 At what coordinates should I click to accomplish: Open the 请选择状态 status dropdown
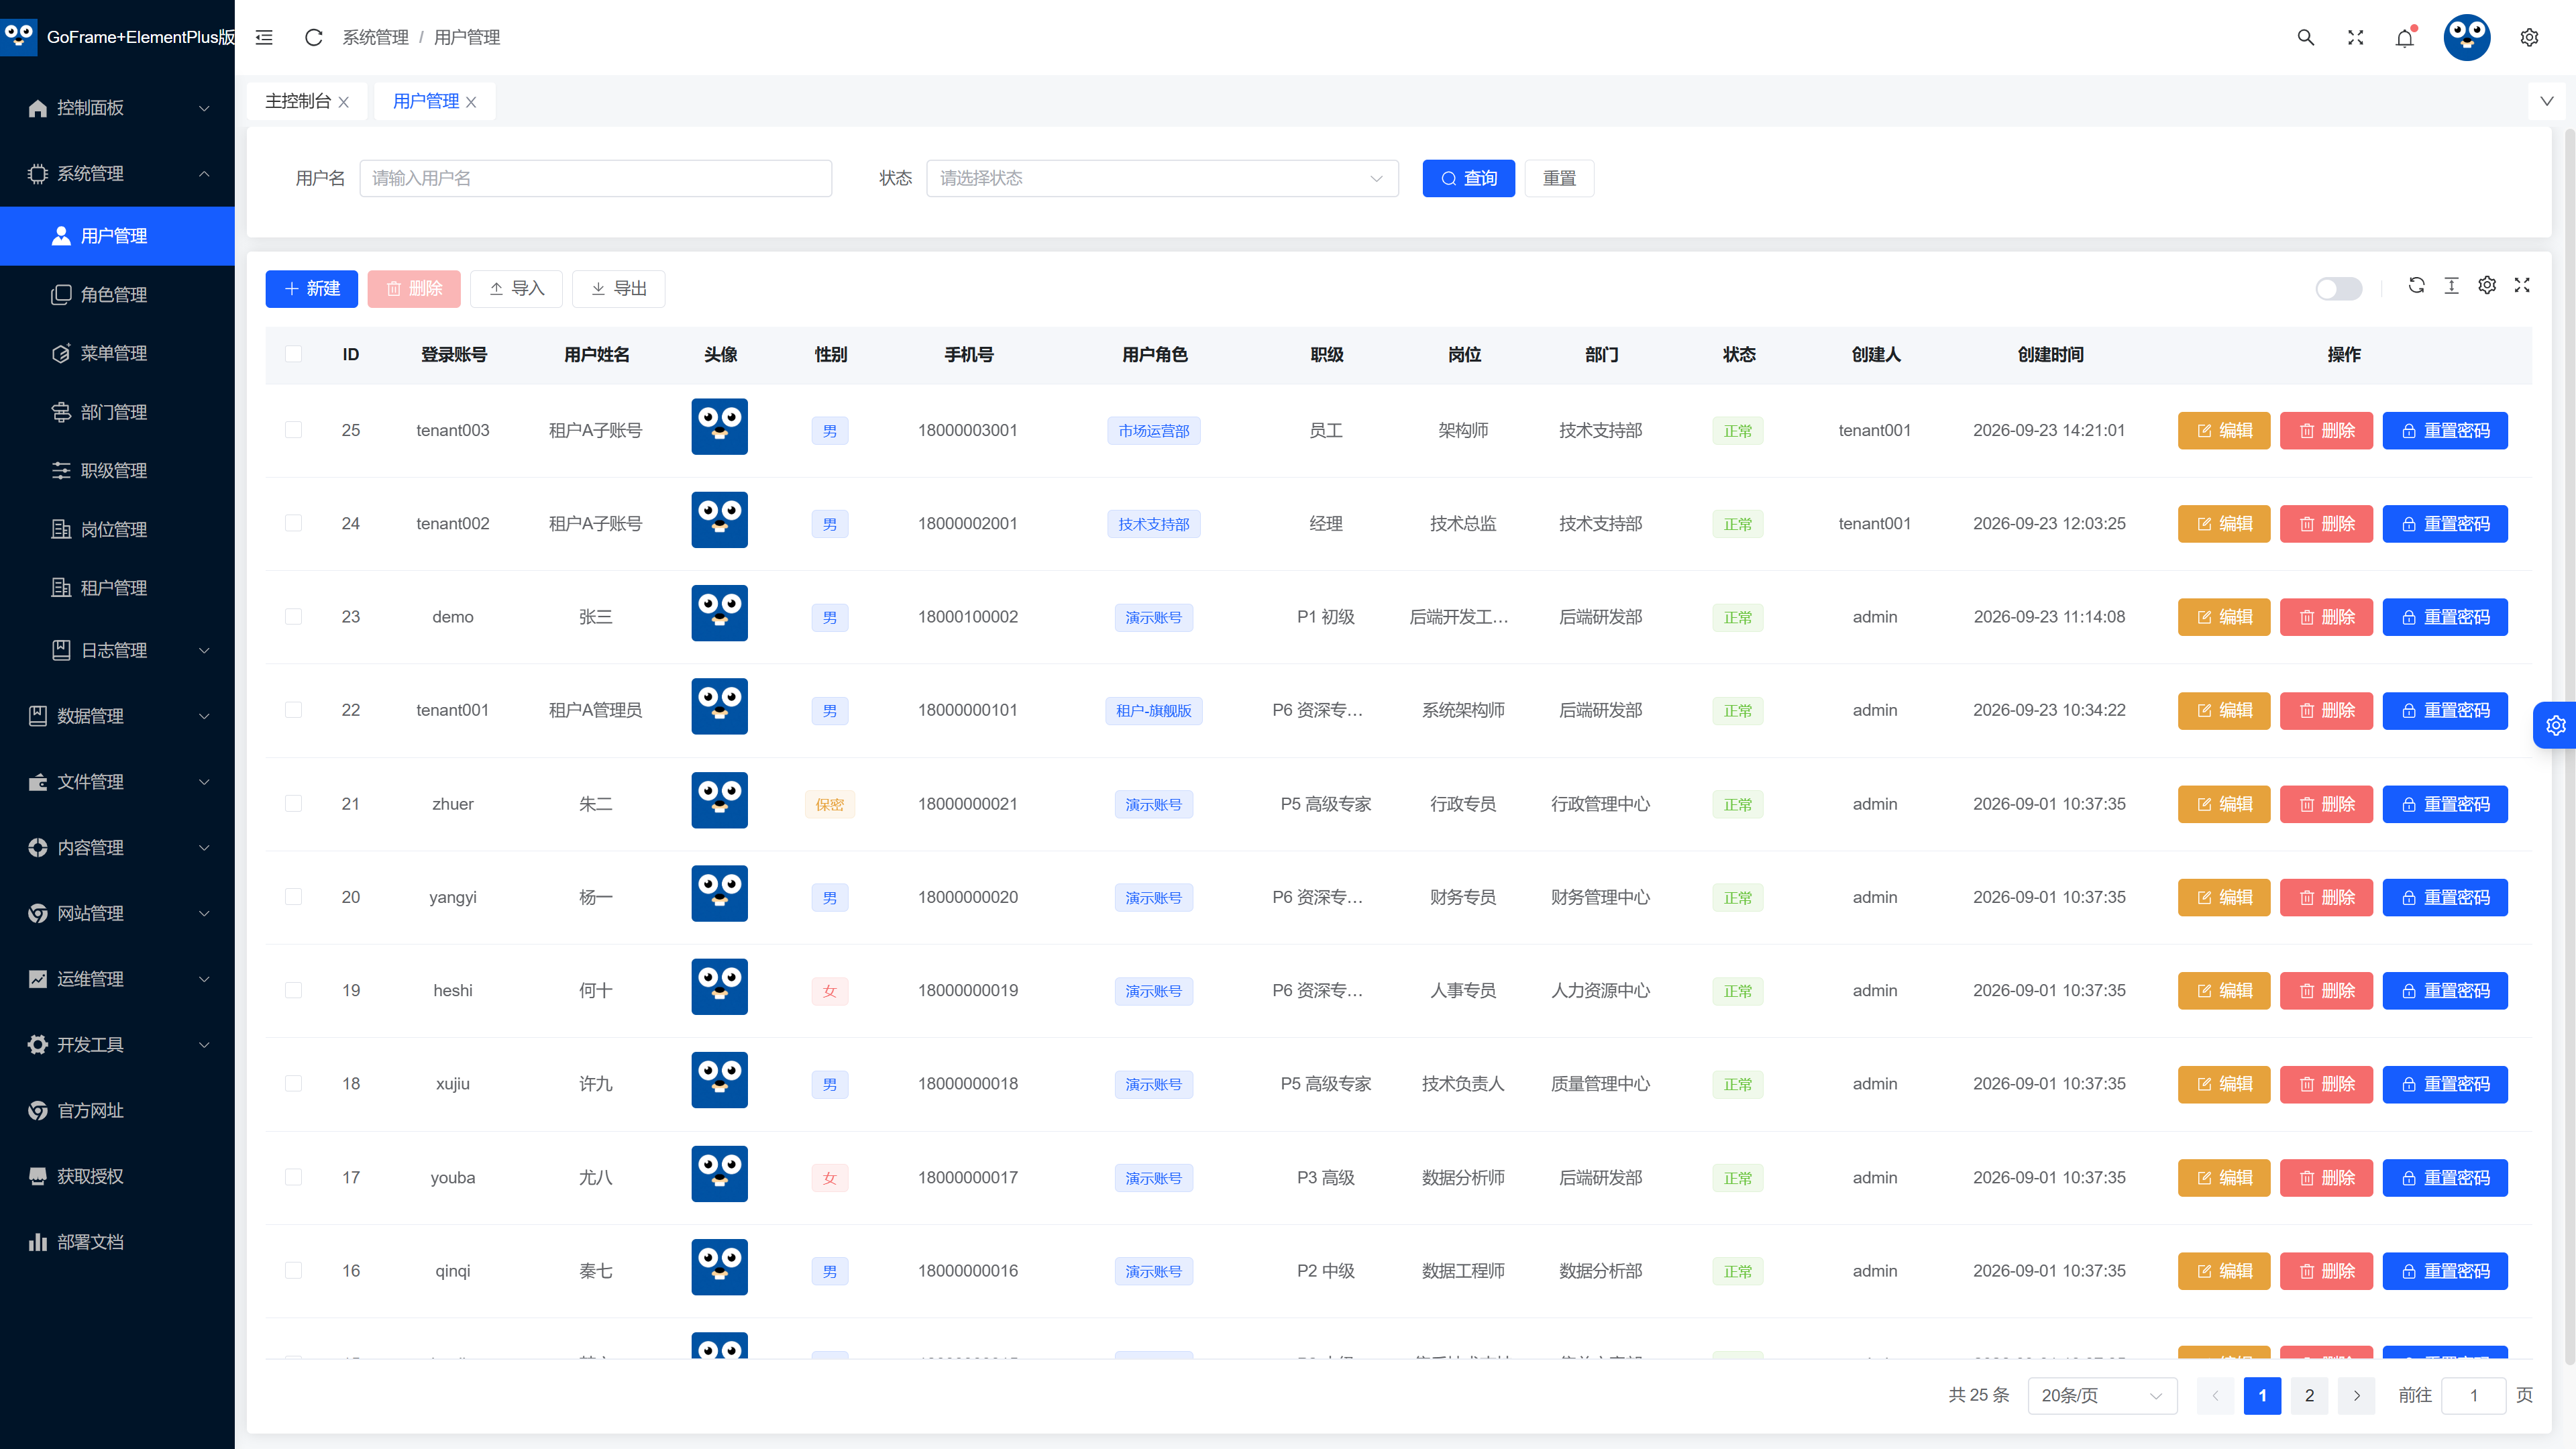pos(1162,178)
